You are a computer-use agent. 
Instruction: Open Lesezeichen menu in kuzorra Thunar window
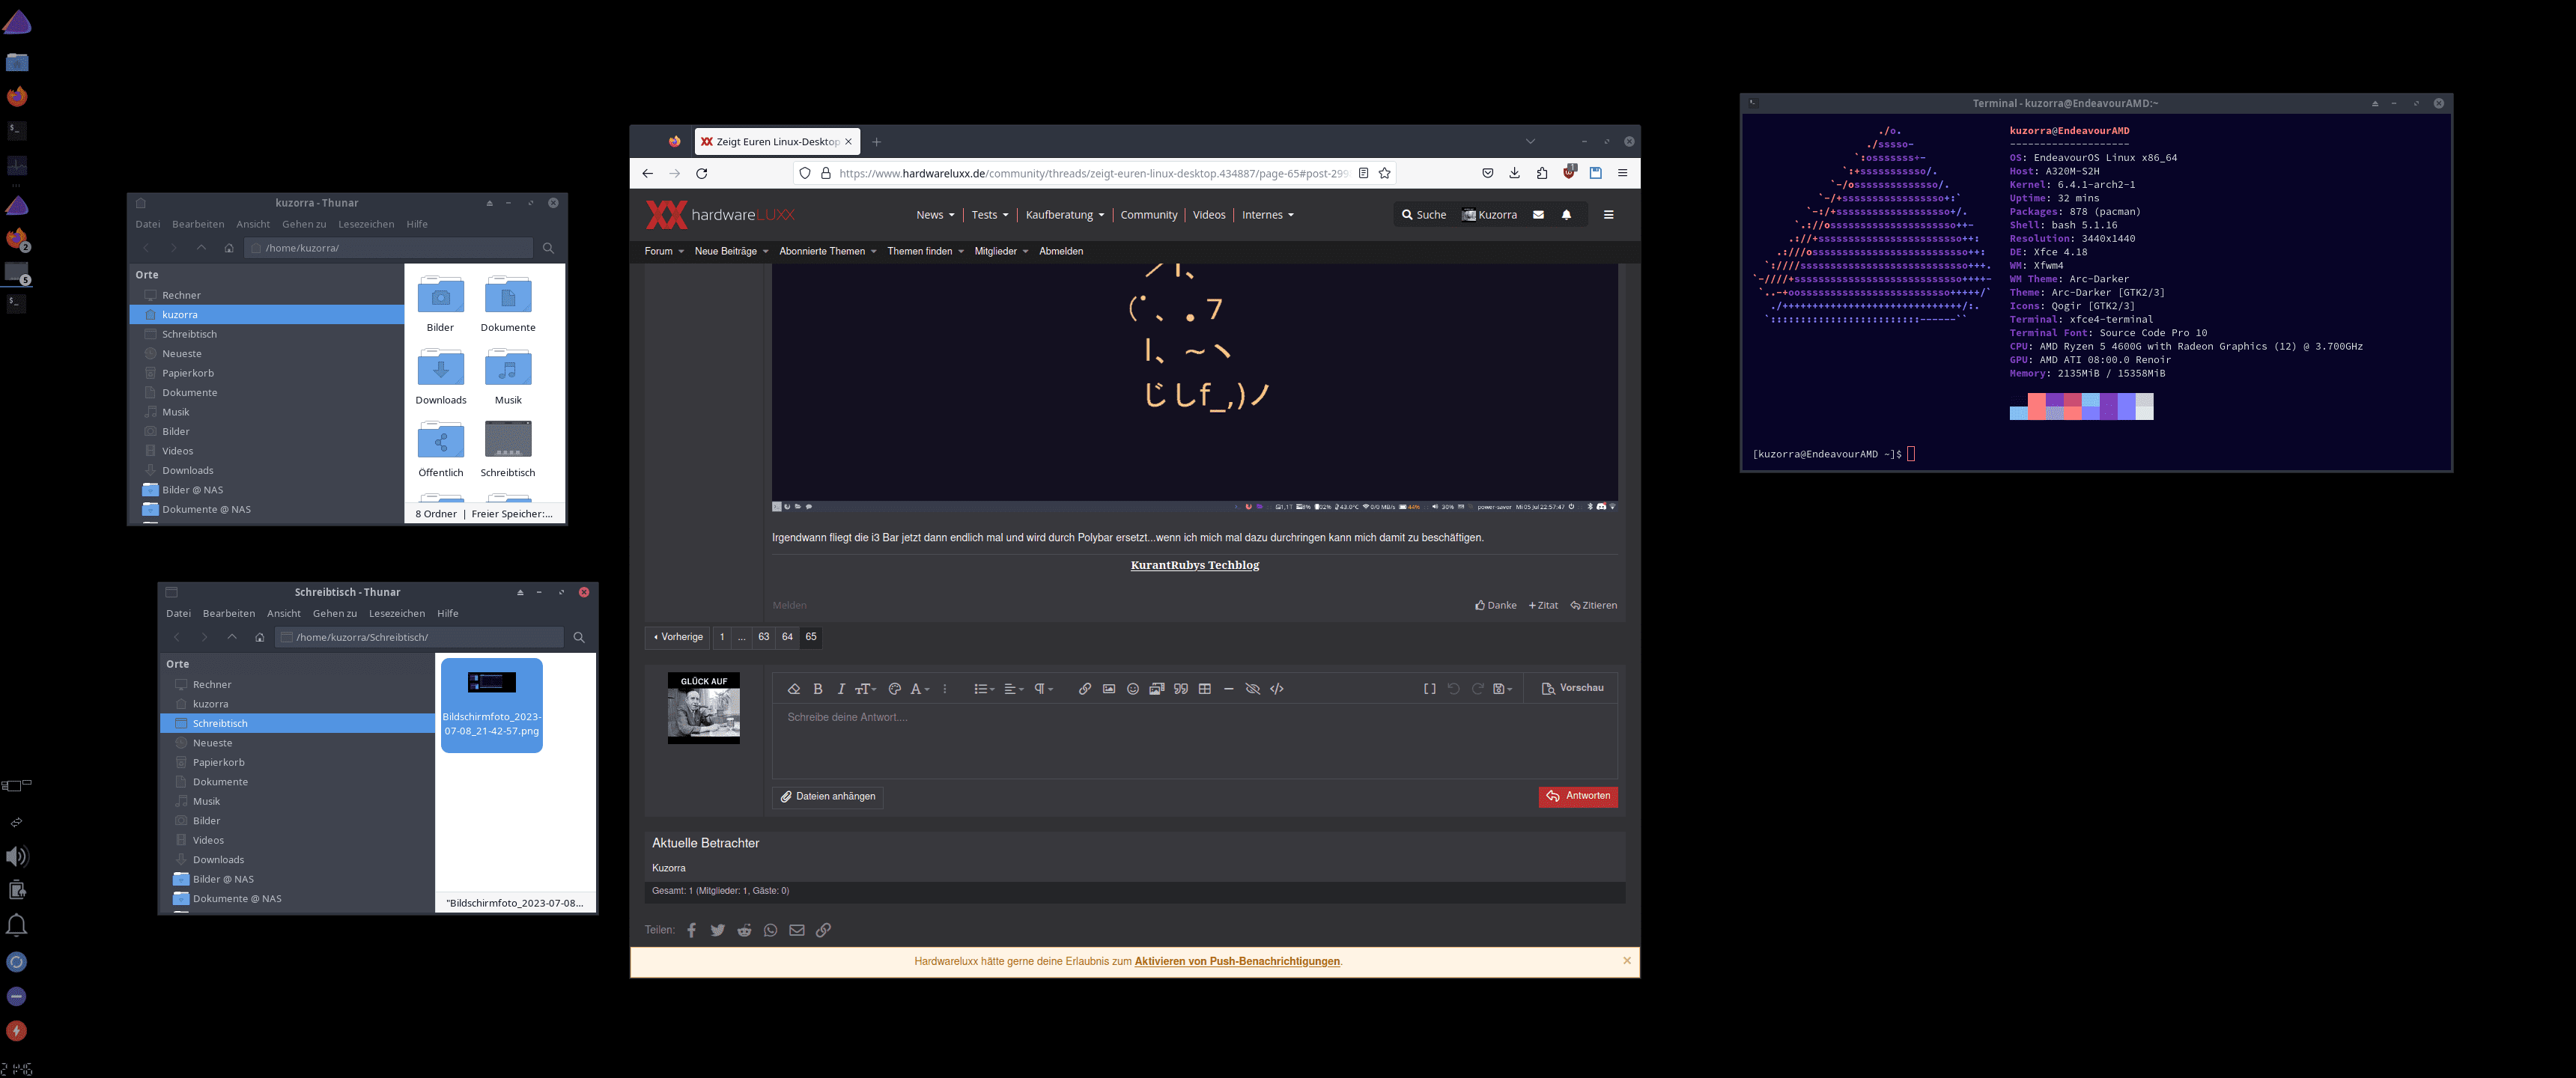click(366, 224)
